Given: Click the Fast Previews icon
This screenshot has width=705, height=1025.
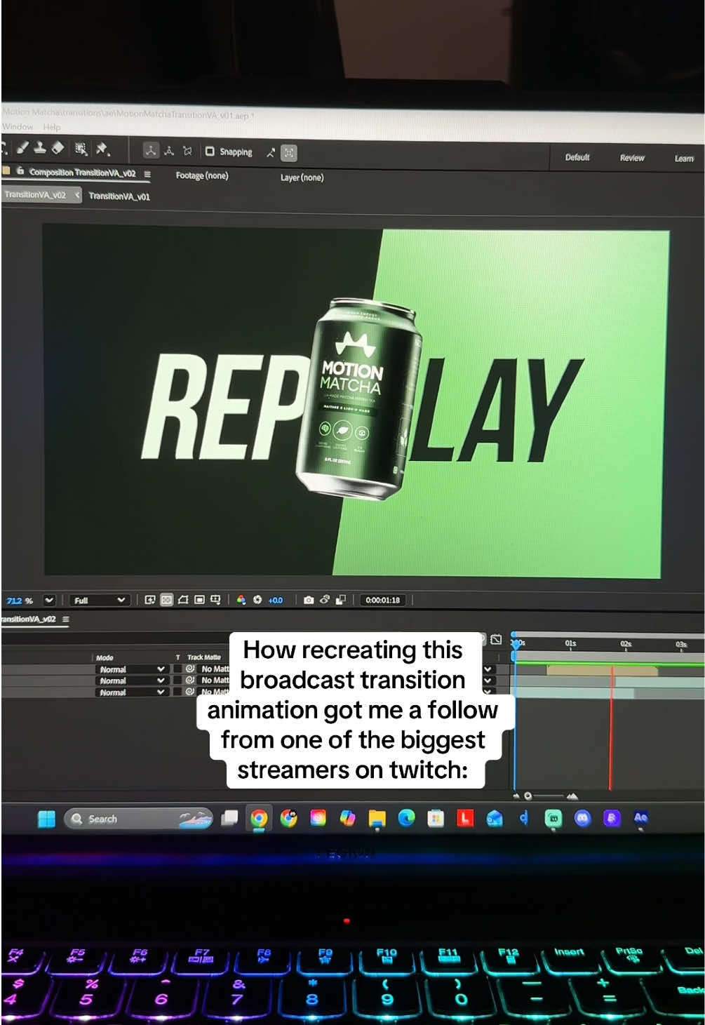Looking at the screenshot, I should (149, 600).
